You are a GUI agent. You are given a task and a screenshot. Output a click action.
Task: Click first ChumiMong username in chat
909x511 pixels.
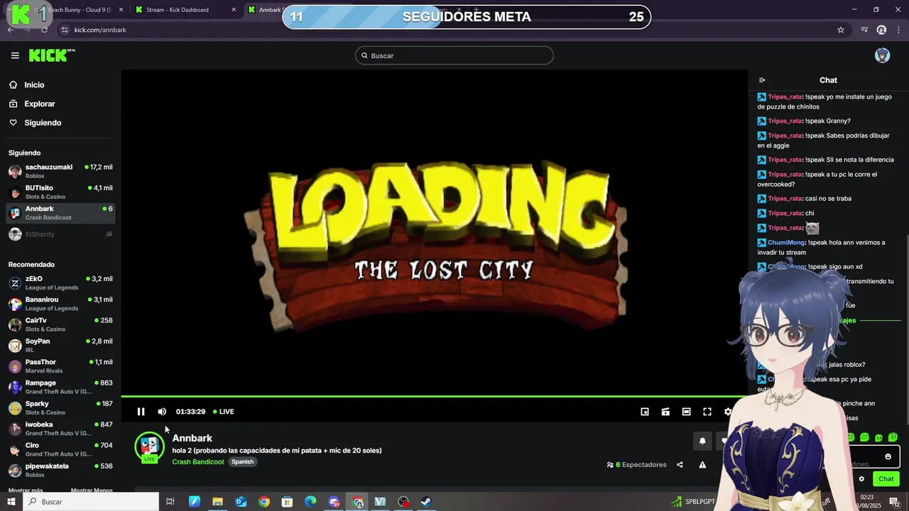coord(786,243)
